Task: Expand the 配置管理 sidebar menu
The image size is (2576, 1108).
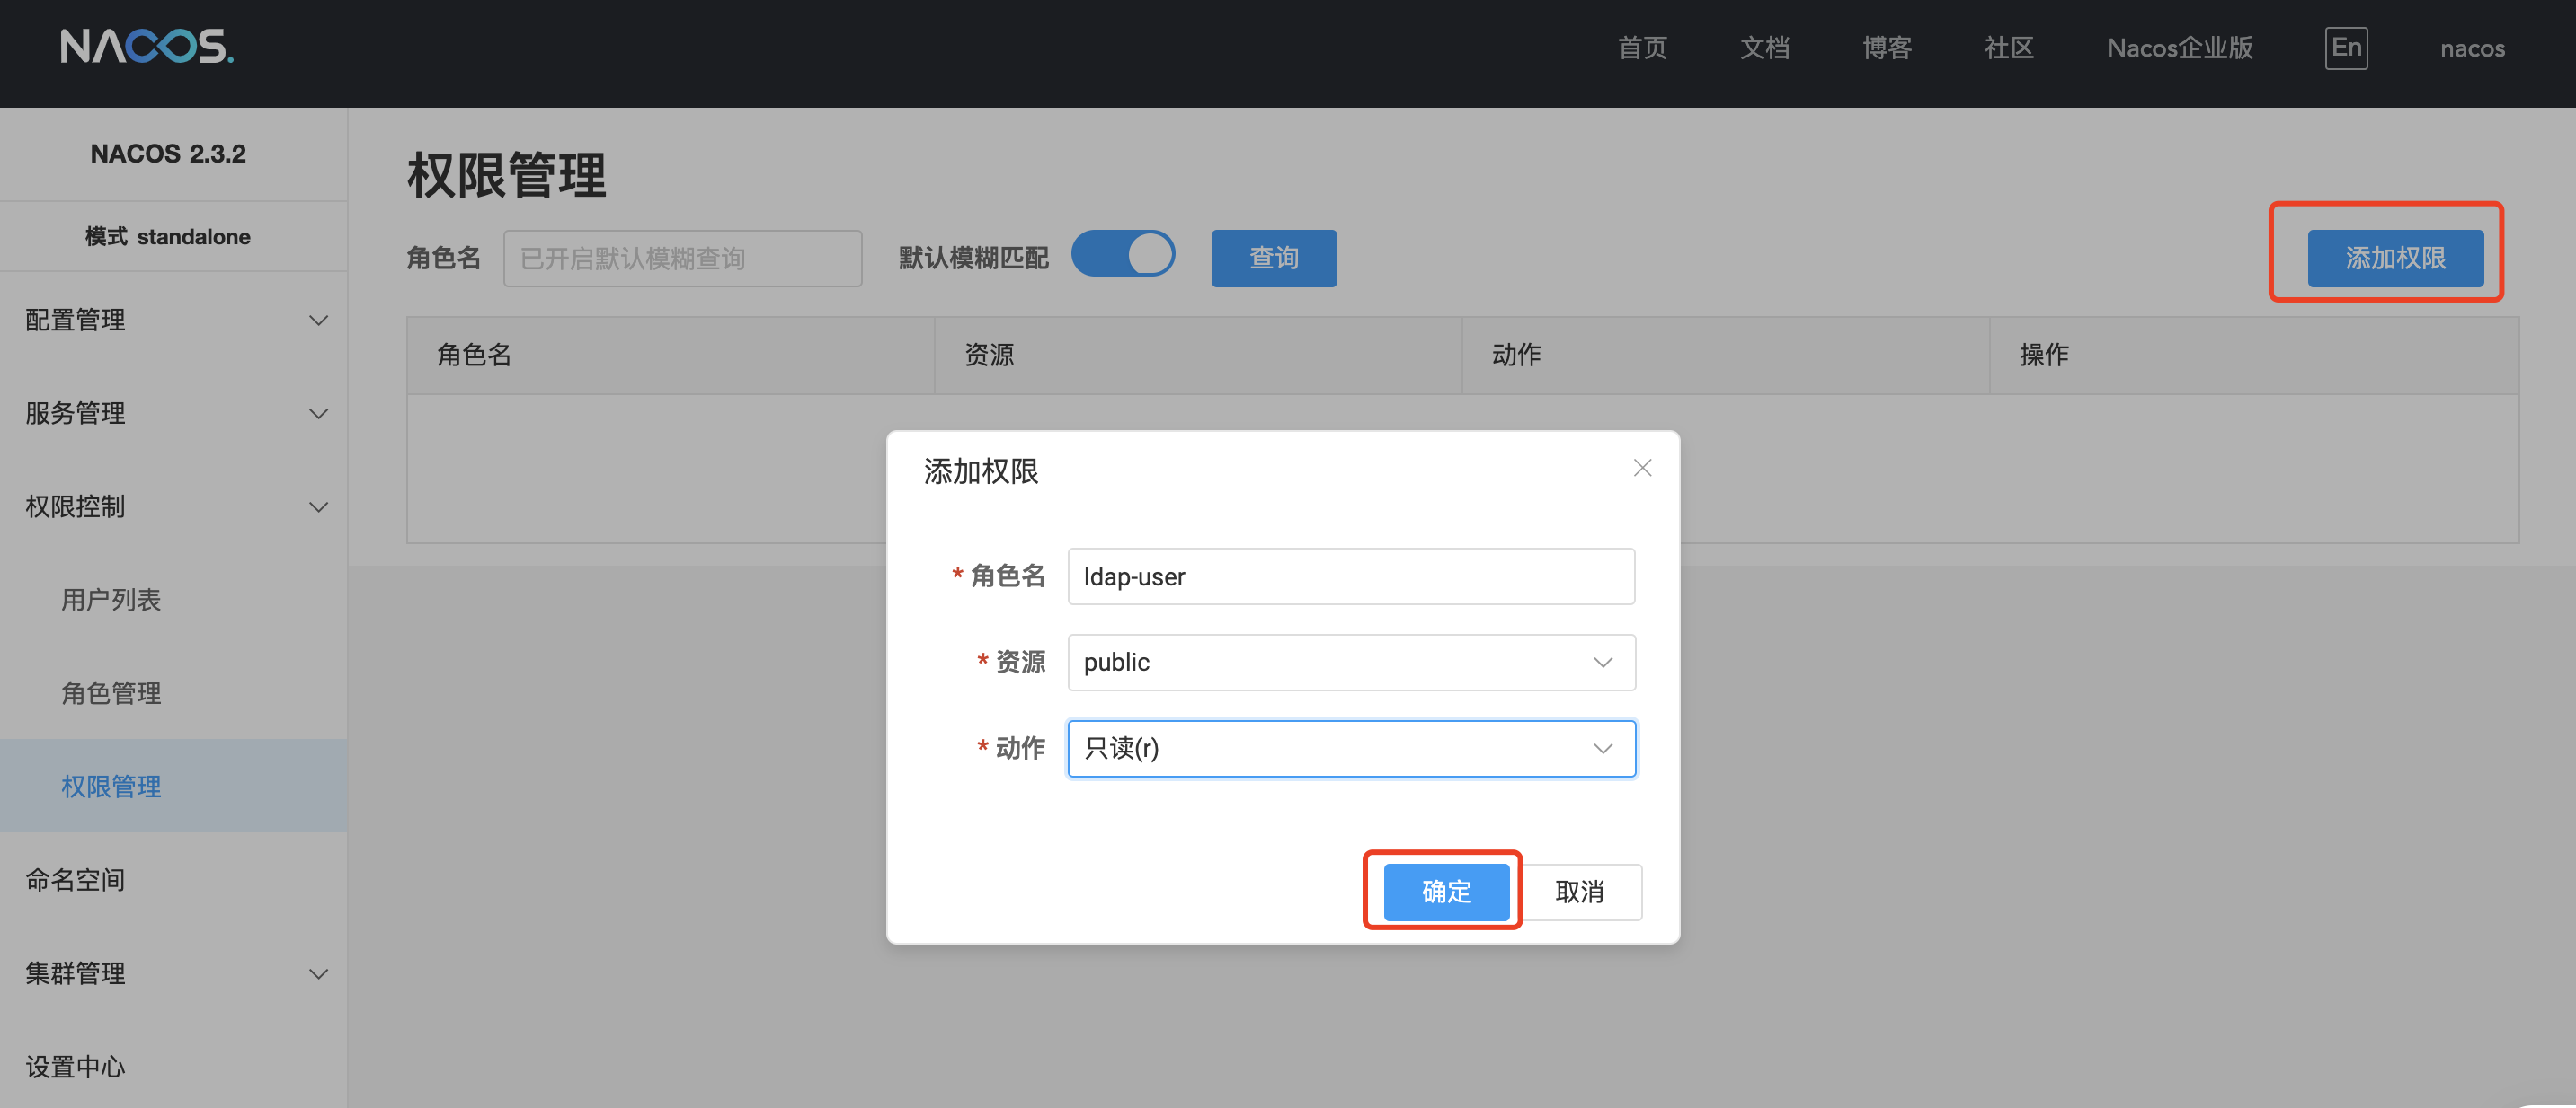Action: [x=174, y=320]
